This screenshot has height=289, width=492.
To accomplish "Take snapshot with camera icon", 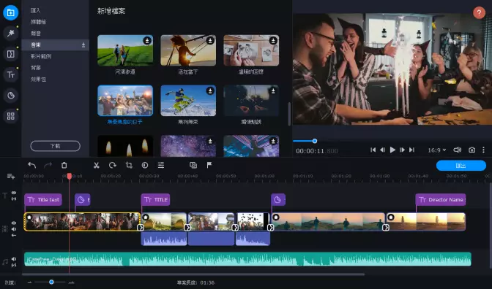I will pos(471,150).
